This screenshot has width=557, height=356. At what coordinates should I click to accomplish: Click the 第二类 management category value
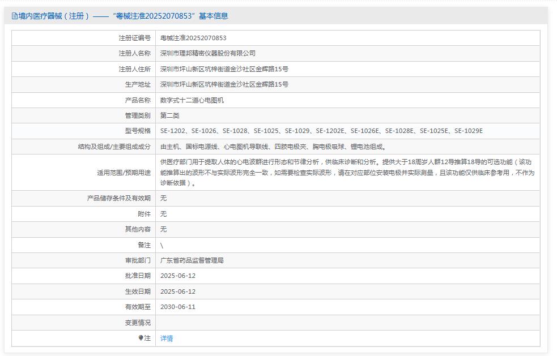169,115
